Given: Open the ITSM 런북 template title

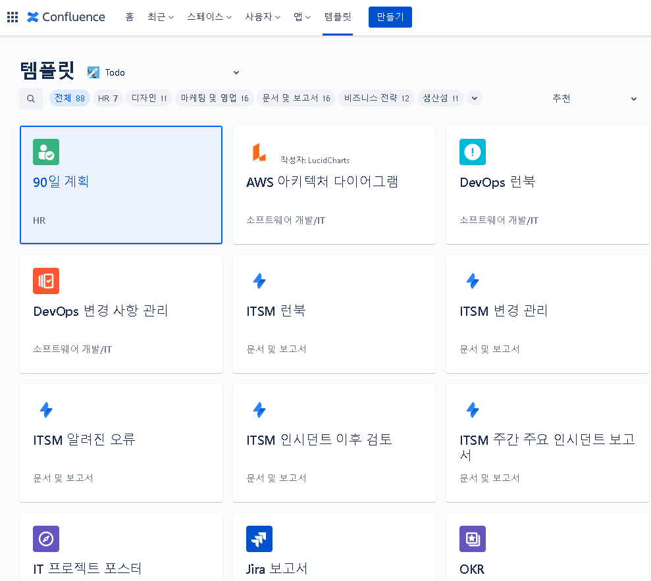Looking at the screenshot, I should (276, 311).
